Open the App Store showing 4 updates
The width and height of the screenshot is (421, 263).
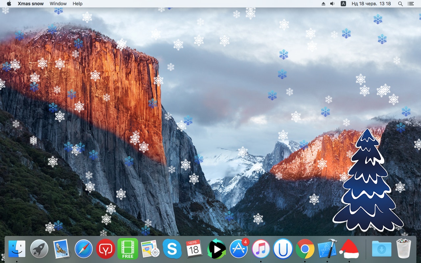(x=238, y=250)
